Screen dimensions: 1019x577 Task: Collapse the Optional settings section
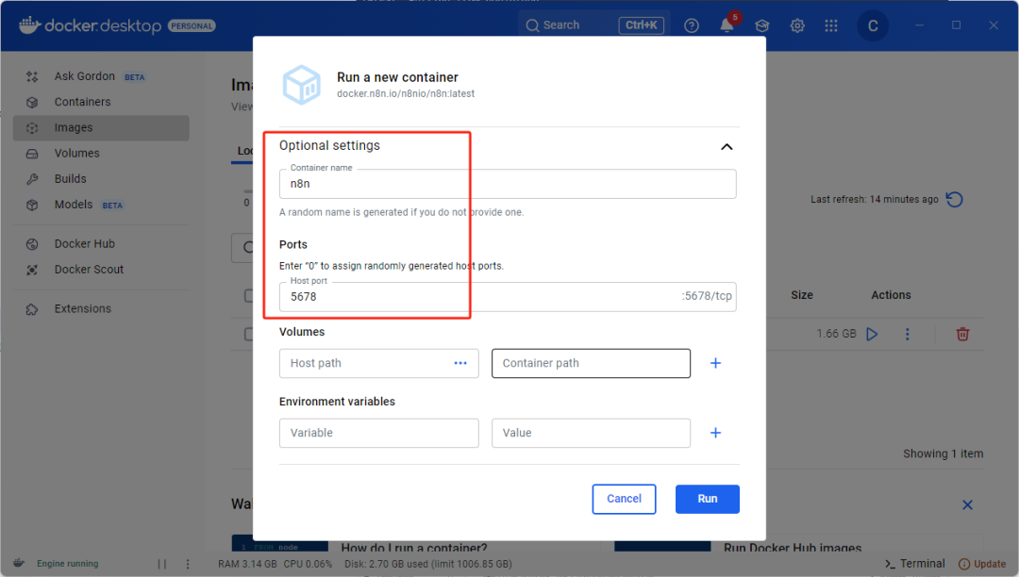click(x=727, y=147)
